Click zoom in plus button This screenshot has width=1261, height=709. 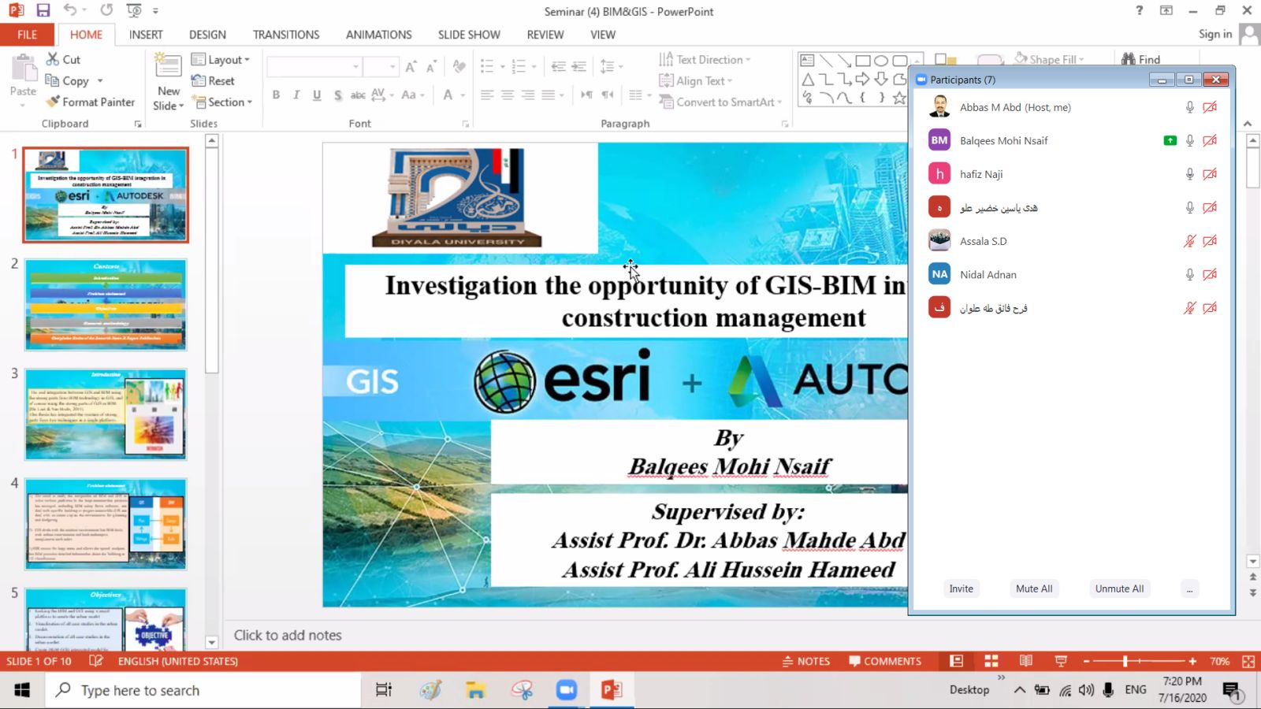tap(1192, 661)
